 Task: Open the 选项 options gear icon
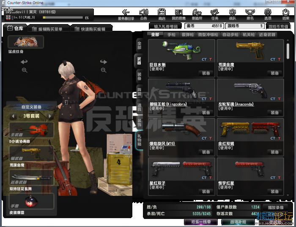(x=268, y=12)
